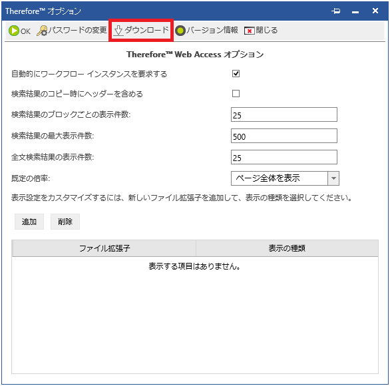Enable 検索結果のコピー時にヘッダーを含める checkbox

pyautogui.click(x=236, y=94)
